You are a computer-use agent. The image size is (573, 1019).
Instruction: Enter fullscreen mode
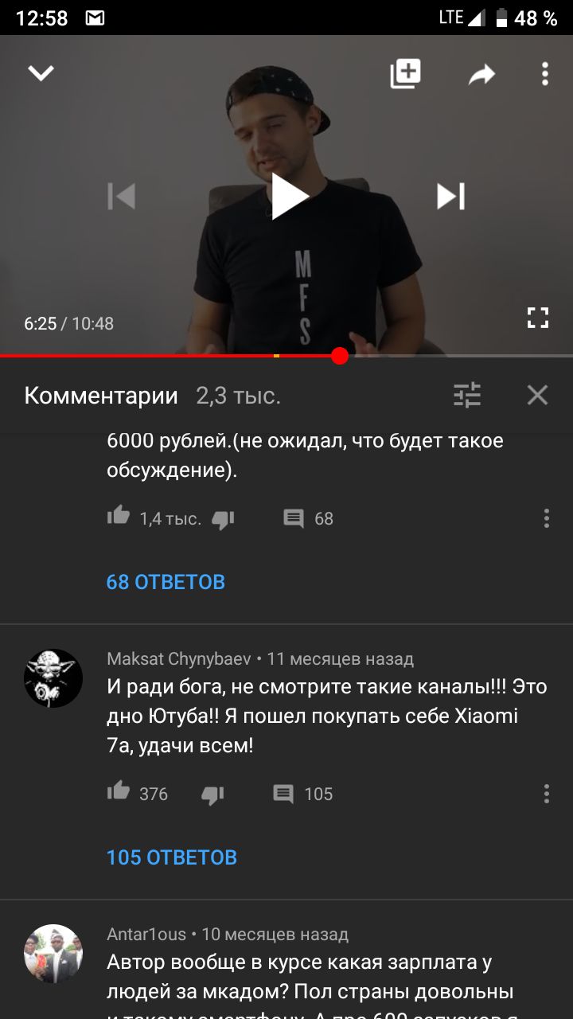click(x=538, y=318)
